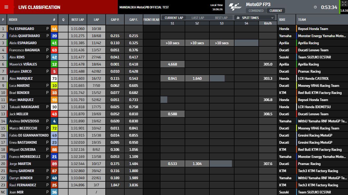Select rider Fabio QUARTARARO

coord(25,36)
